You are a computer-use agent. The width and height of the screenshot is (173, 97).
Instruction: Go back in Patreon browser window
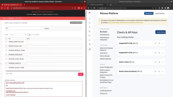(88, 8)
